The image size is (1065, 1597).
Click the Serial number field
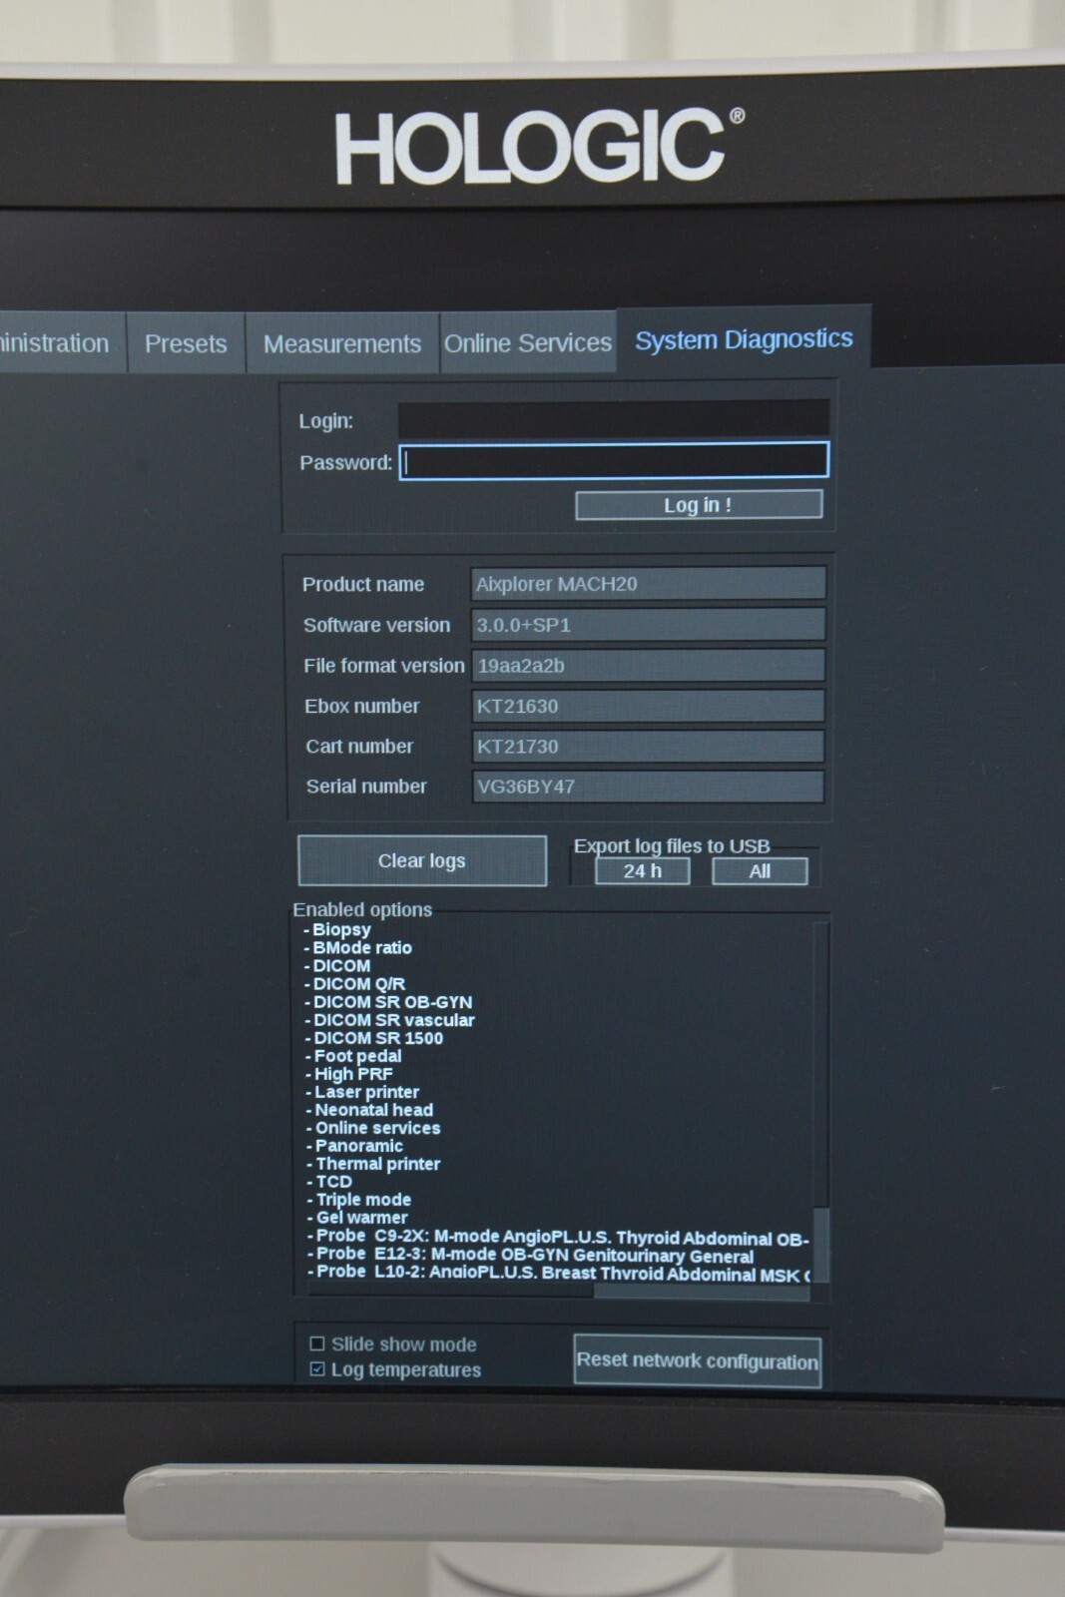pyautogui.click(x=647, y=787)
